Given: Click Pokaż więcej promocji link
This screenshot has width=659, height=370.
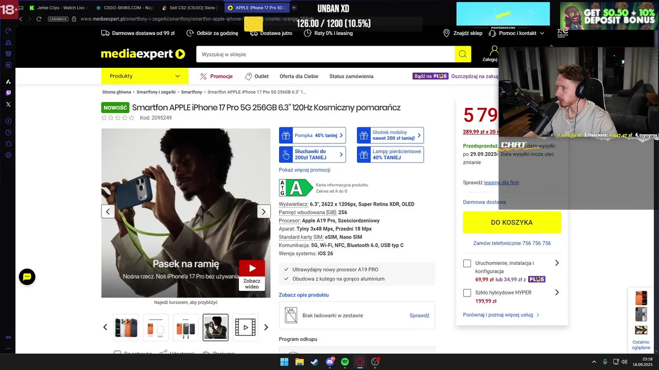Looking at the screenshot, I should coord(304,170).
